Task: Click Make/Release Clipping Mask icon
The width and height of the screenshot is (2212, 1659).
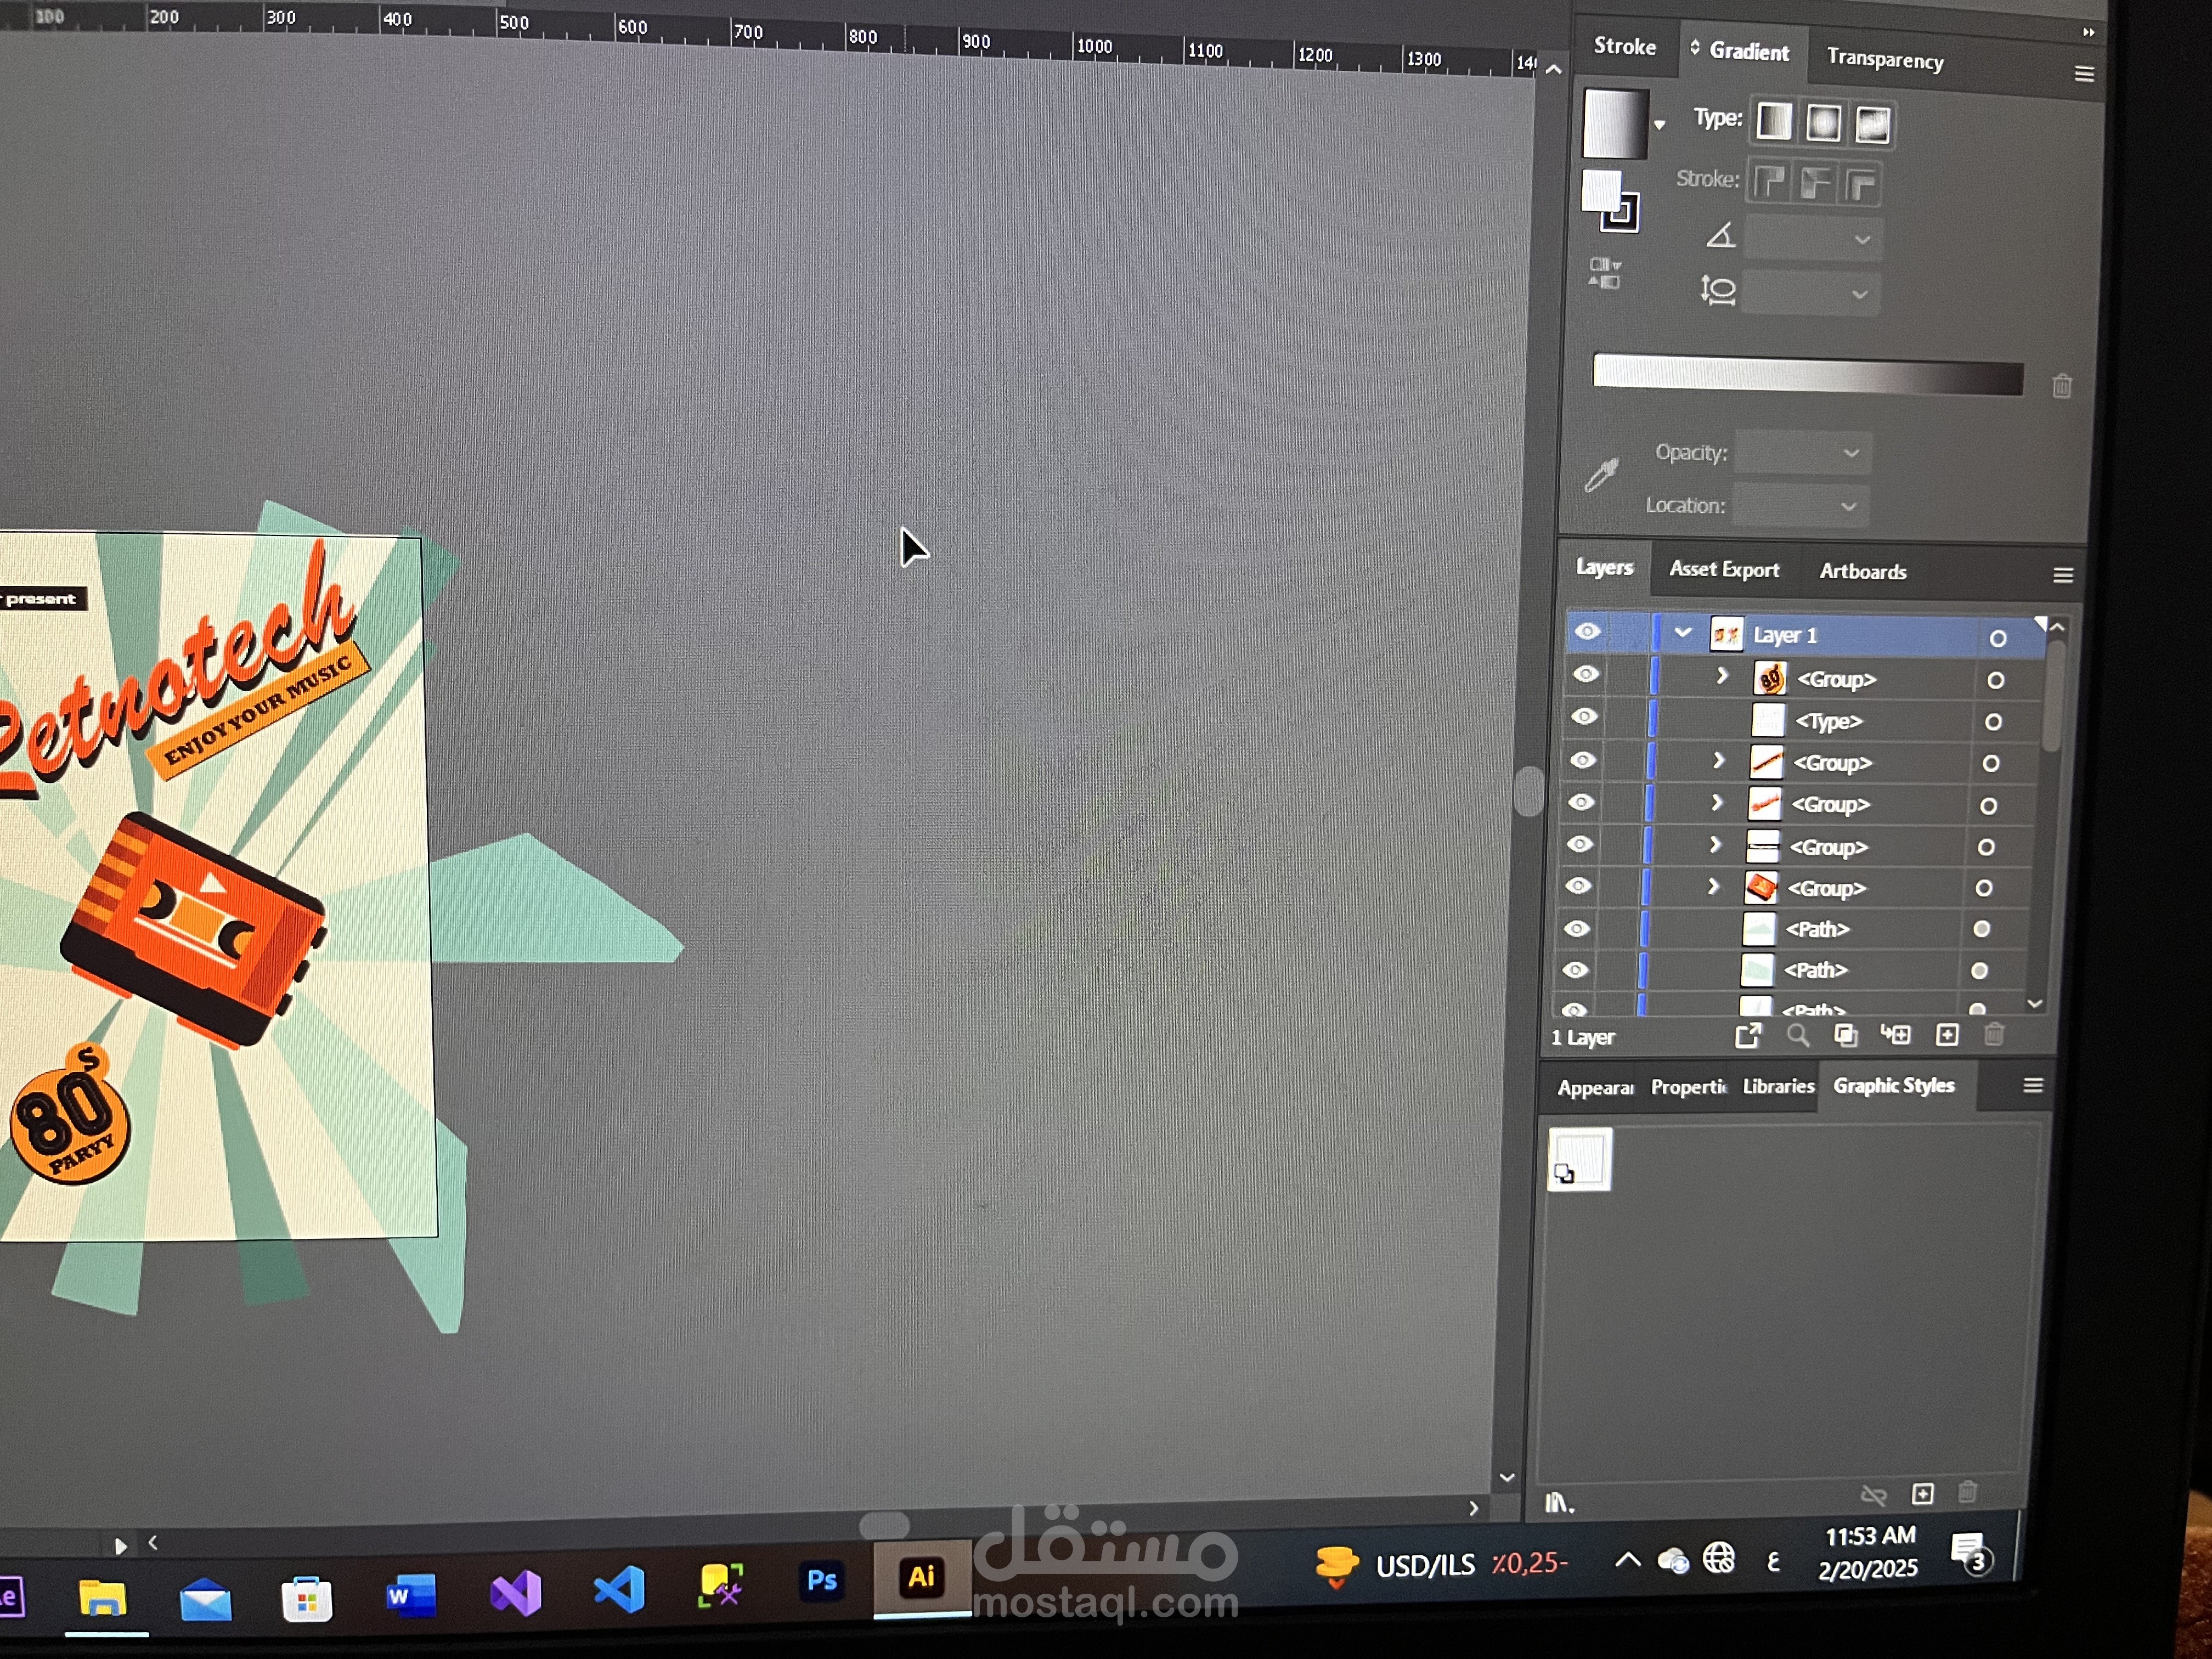Action: (1846, 1036)
